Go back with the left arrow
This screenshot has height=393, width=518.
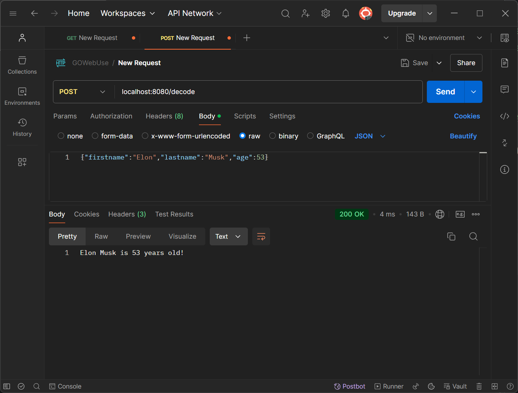coord(34,13)
